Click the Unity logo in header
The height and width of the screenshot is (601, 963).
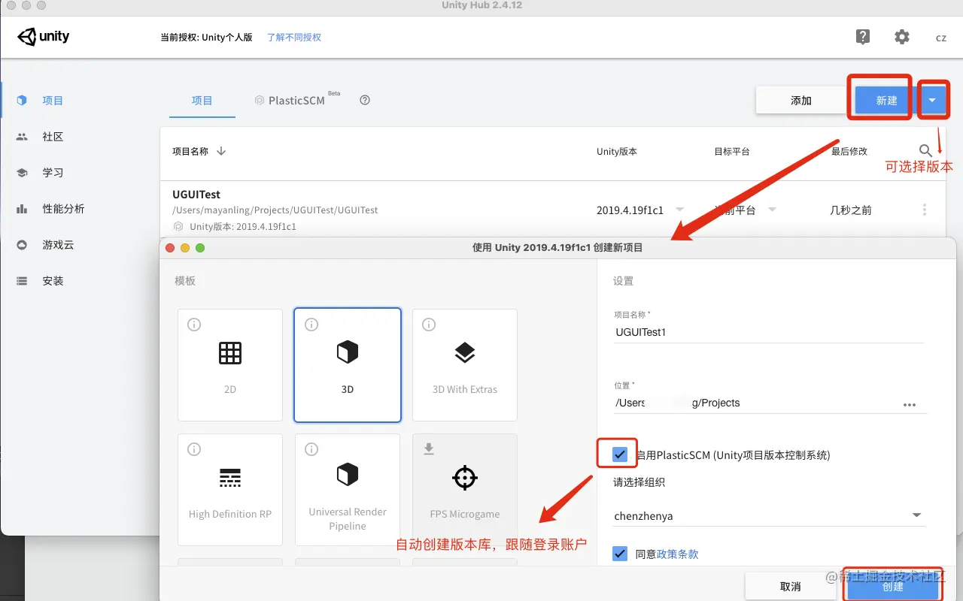coord(44,37)
